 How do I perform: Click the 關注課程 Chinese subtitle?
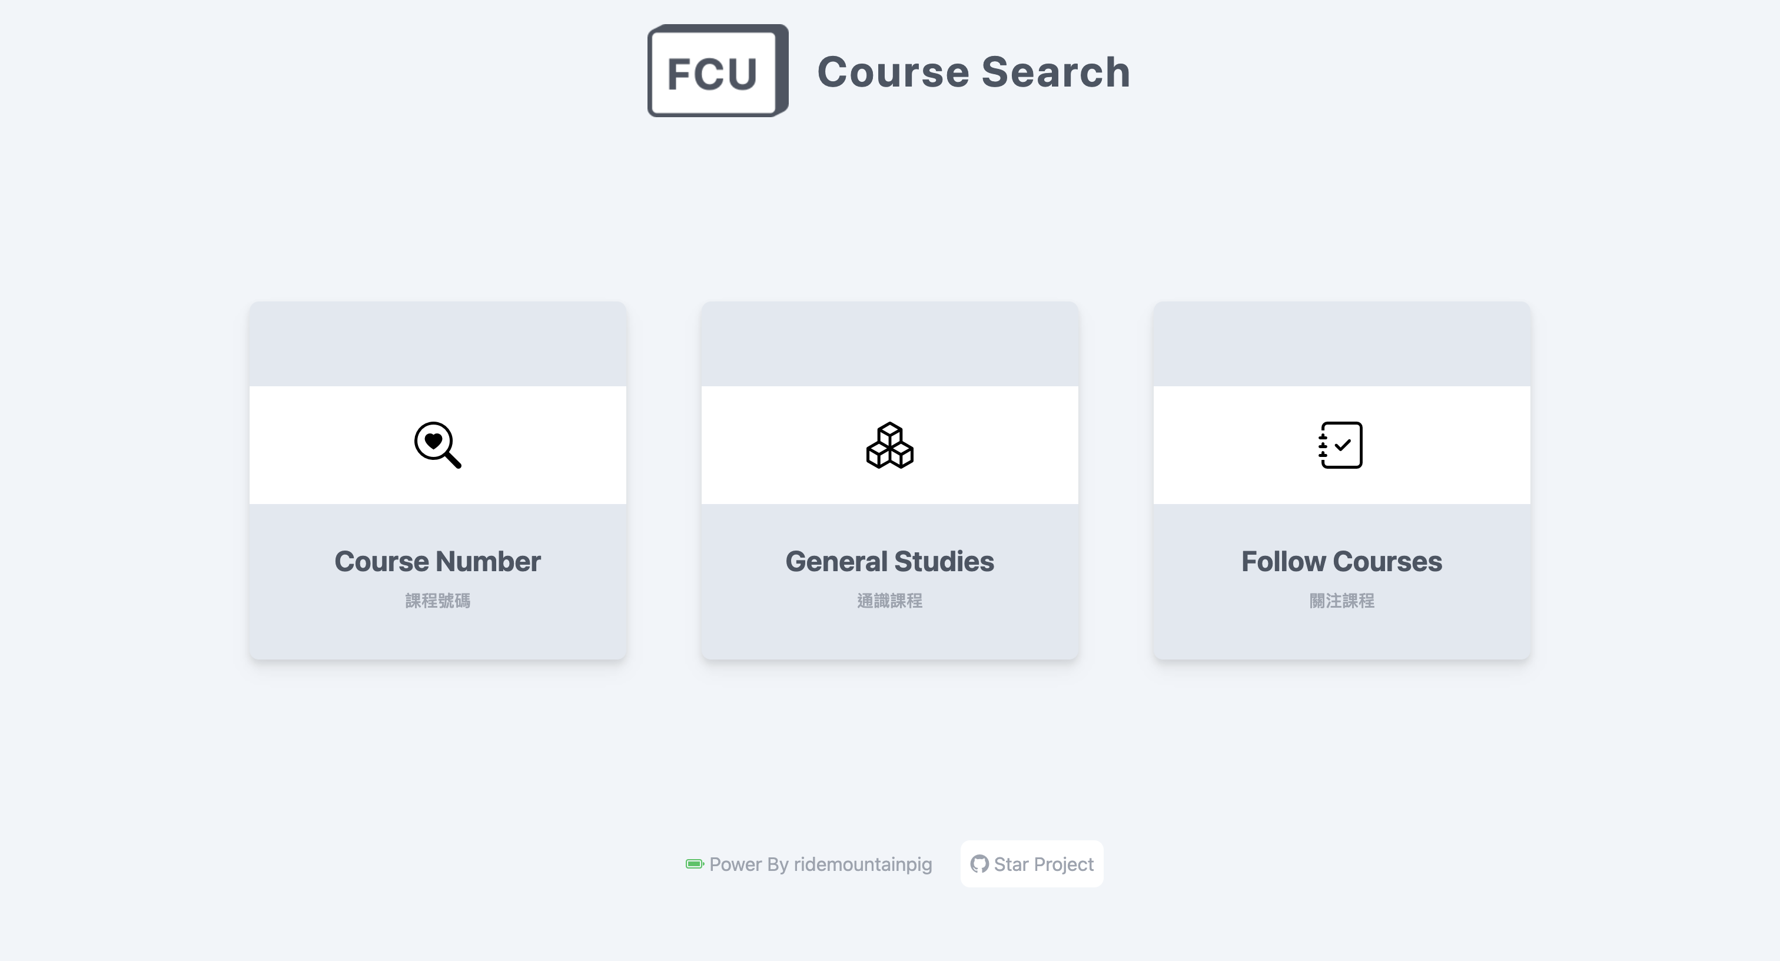point(1341,601)
